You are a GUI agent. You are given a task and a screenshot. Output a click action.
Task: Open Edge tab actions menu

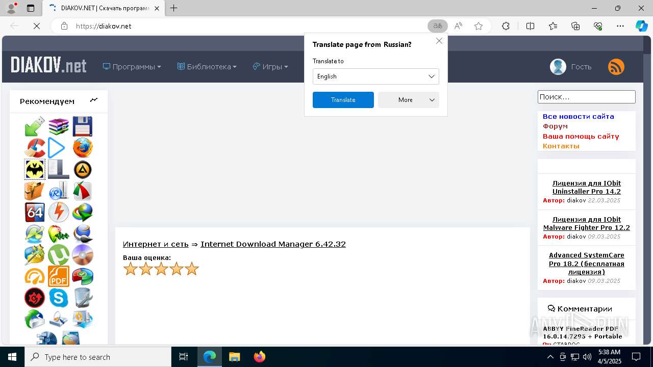tap(31, 8)
